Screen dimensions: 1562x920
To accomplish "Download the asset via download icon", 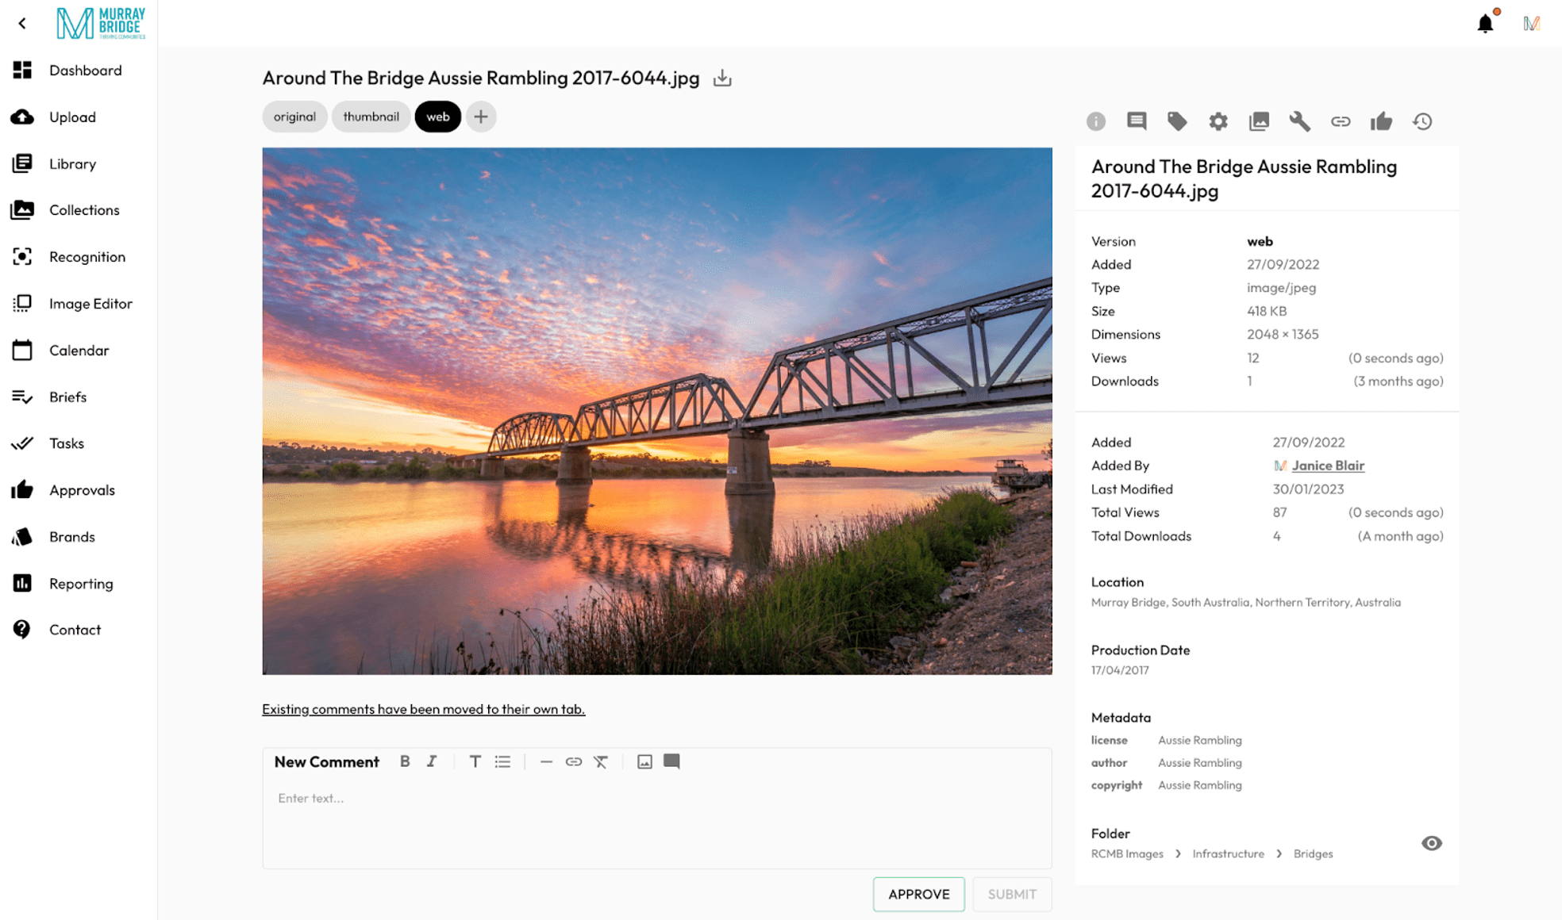I will (x=722, y=79).
